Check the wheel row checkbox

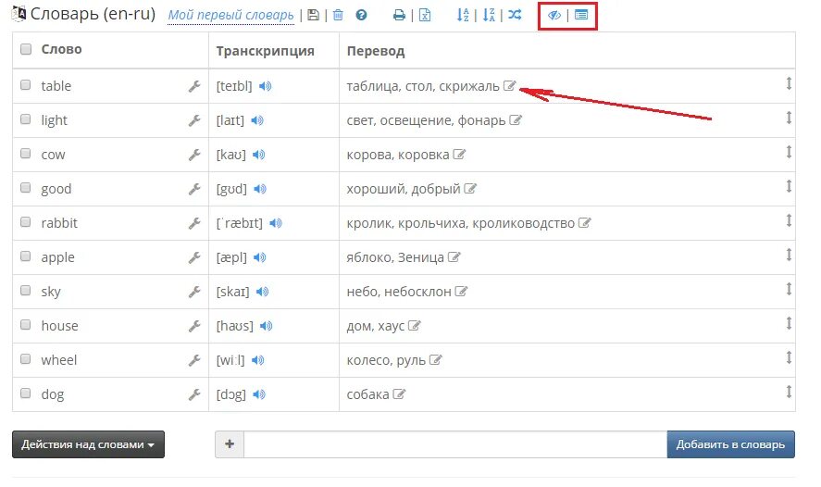coord(26,358)
